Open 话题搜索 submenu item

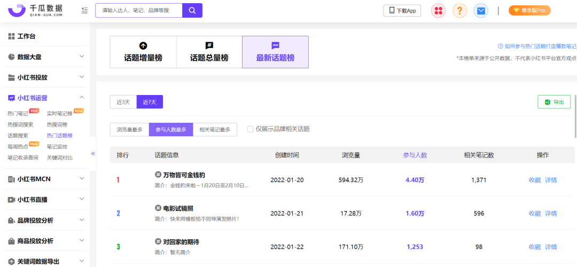point(18,136)
